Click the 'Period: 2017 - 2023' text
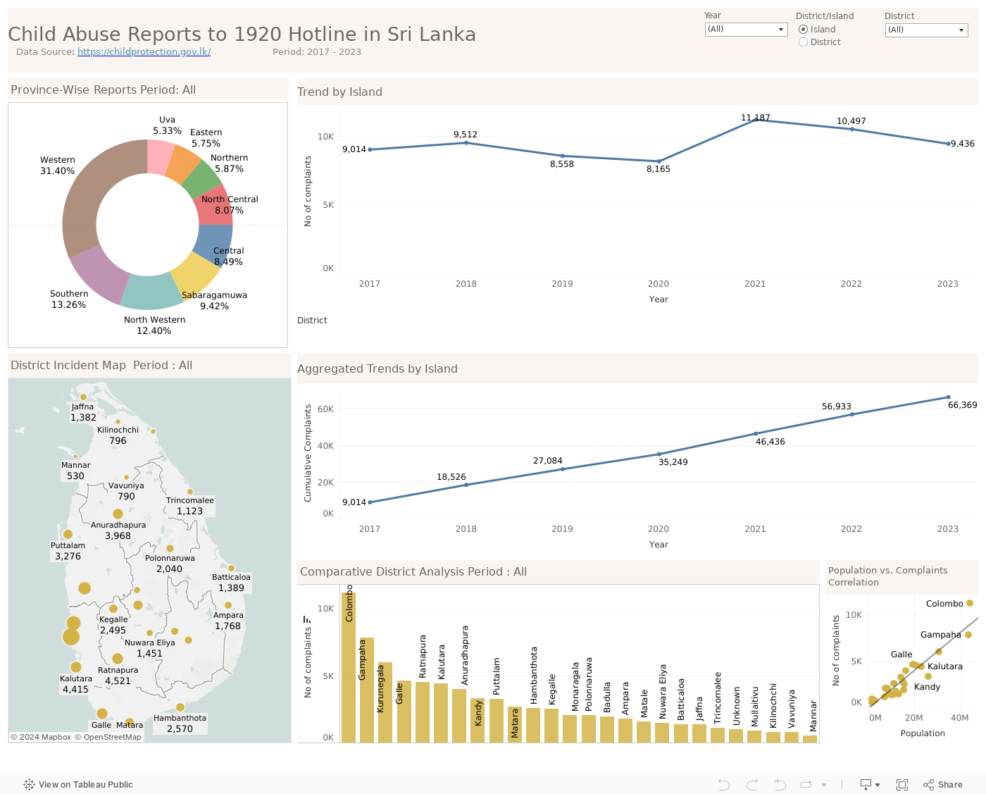This screenshot has height=794, width=986. pos(317,52)
